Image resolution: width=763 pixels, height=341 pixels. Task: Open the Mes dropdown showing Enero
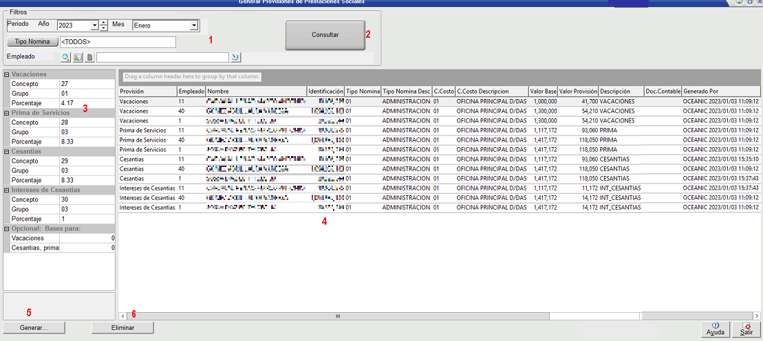(194, 25)
